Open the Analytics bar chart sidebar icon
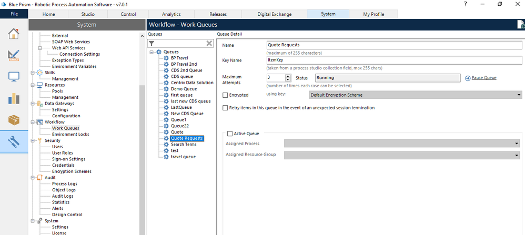The image size is (525, 235). pyautogui.click(x=14, y=98)
